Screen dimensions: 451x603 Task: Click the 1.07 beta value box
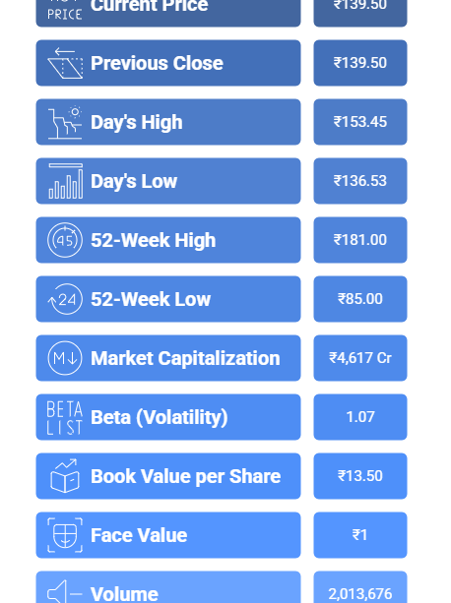pyautogui.click(x=360, y=417)
